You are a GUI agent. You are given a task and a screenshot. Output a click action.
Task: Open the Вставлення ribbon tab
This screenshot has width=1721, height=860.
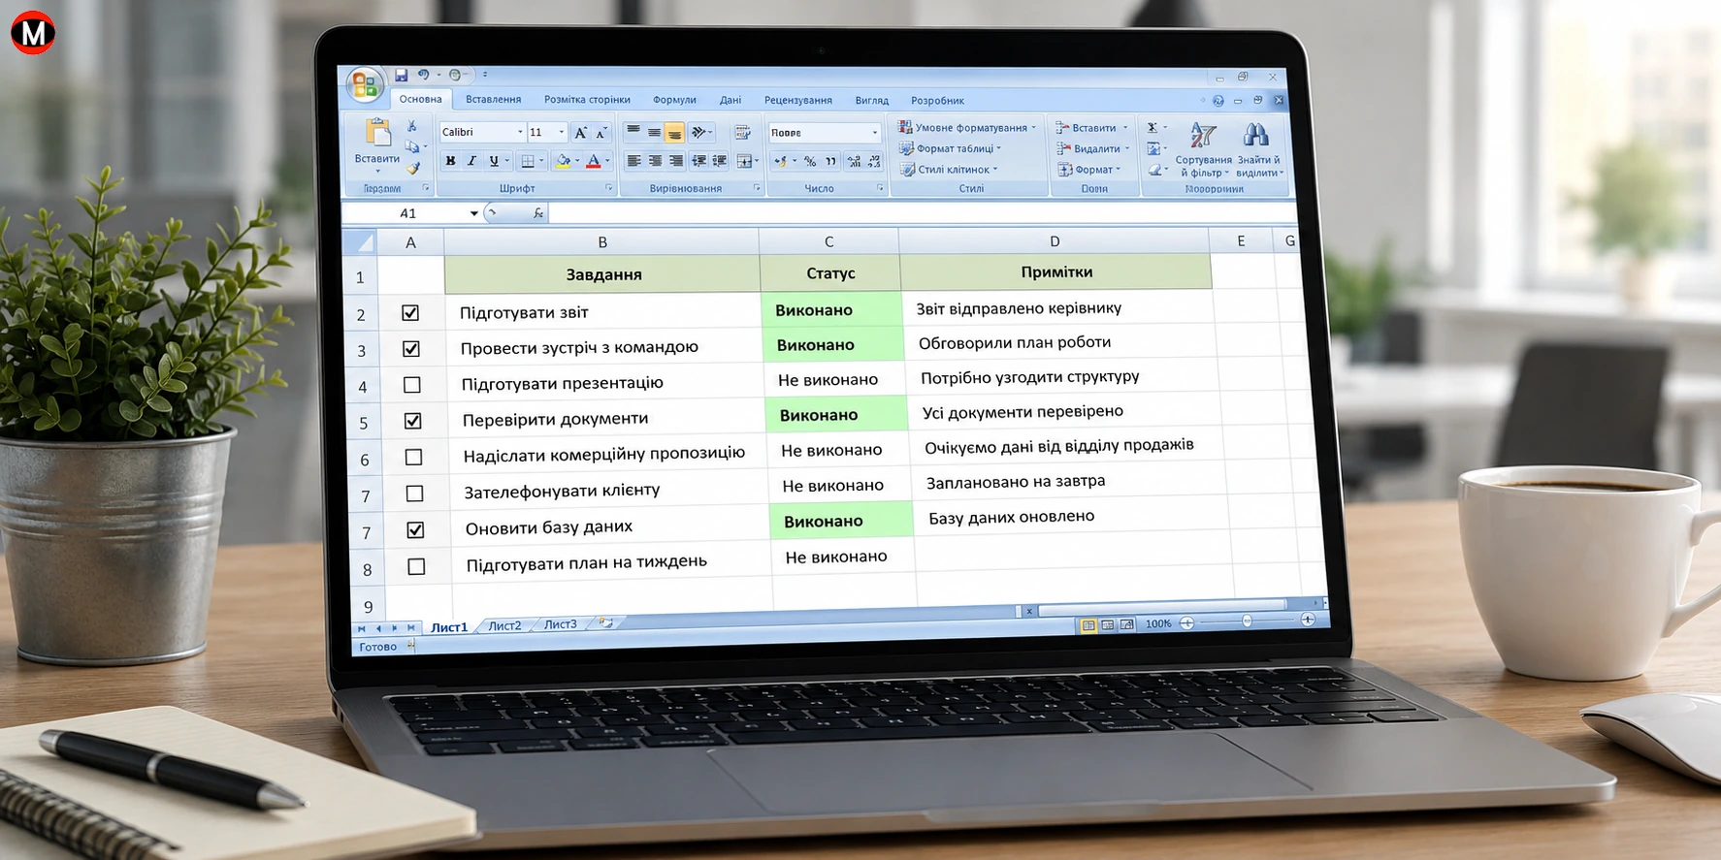[x=493, y=99]
